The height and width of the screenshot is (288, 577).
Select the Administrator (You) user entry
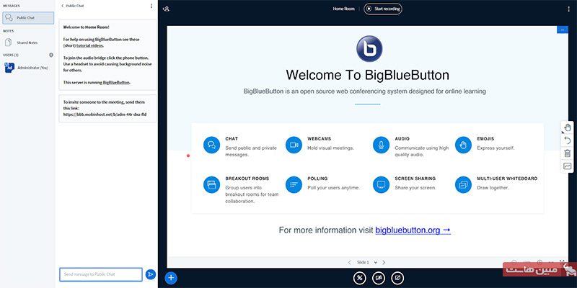tap(28, 68)
